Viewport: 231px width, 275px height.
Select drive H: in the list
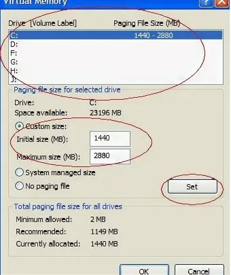pos(116,71)
